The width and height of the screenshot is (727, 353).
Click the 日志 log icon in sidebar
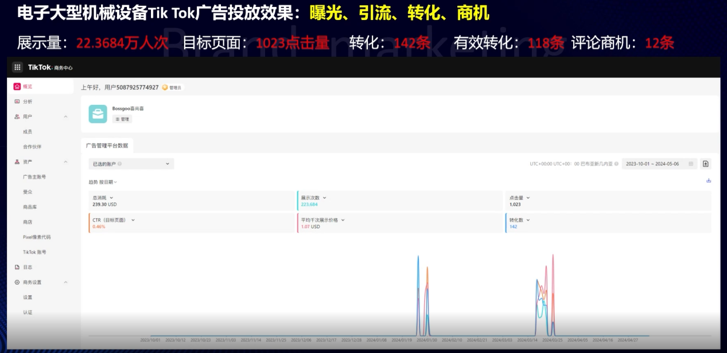click(17, 267)
